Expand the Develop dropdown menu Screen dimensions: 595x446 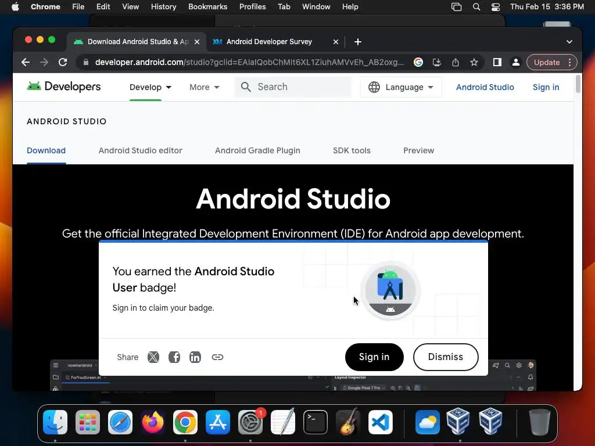pos(150,87)
